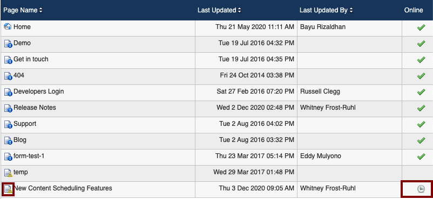The height and width of the screenshot is (199, 433).
Task: Click the Online column header
Action: (414, 10)
